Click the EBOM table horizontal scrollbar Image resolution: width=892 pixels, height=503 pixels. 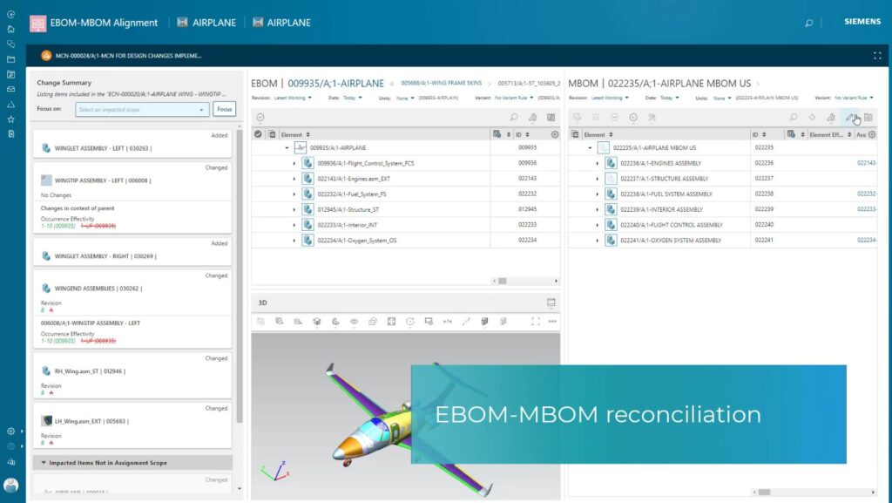(x=503, y=281)
